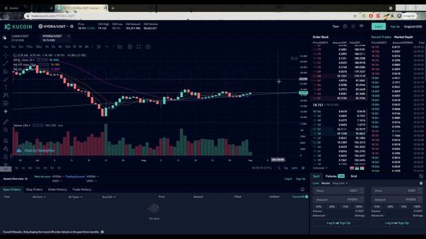Close the HYDRA/USDT pair tab
The image size is (426, 239).
click(69, 36)
